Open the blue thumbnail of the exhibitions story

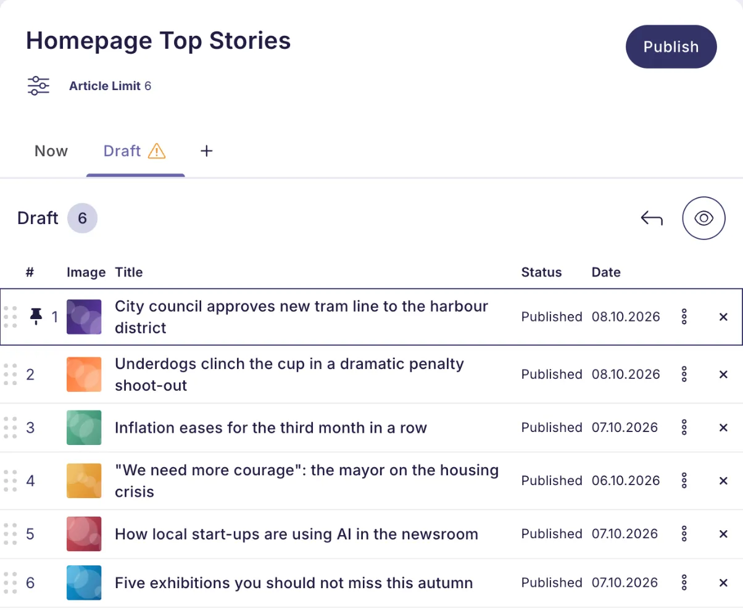[84, 583]
